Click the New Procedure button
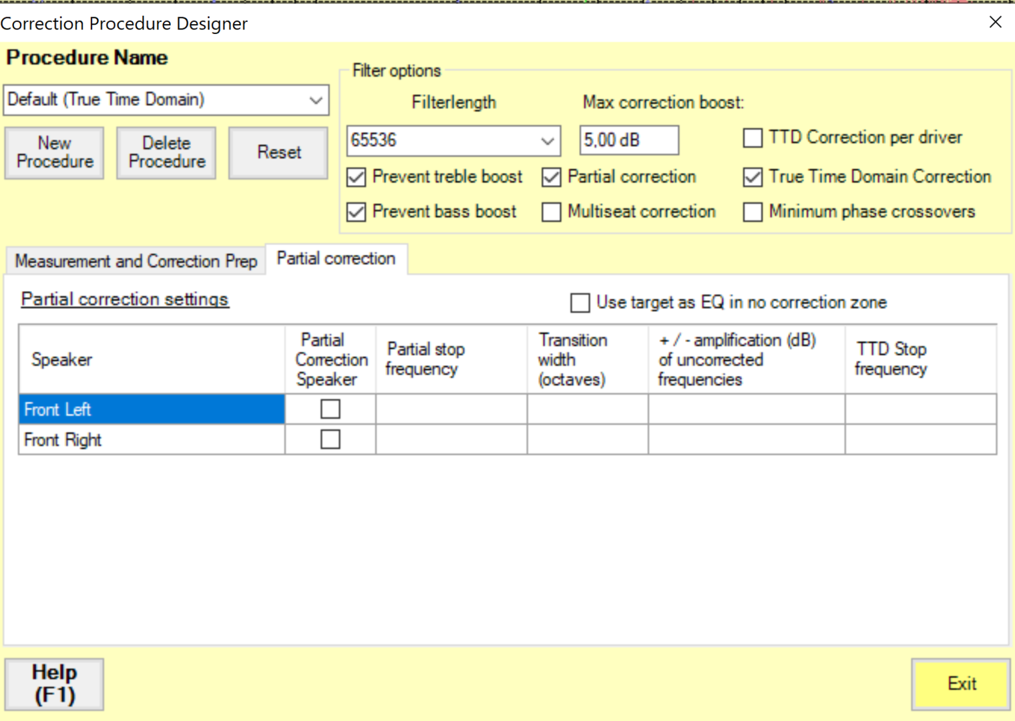The image size is (1015, 721). (55, 153)
